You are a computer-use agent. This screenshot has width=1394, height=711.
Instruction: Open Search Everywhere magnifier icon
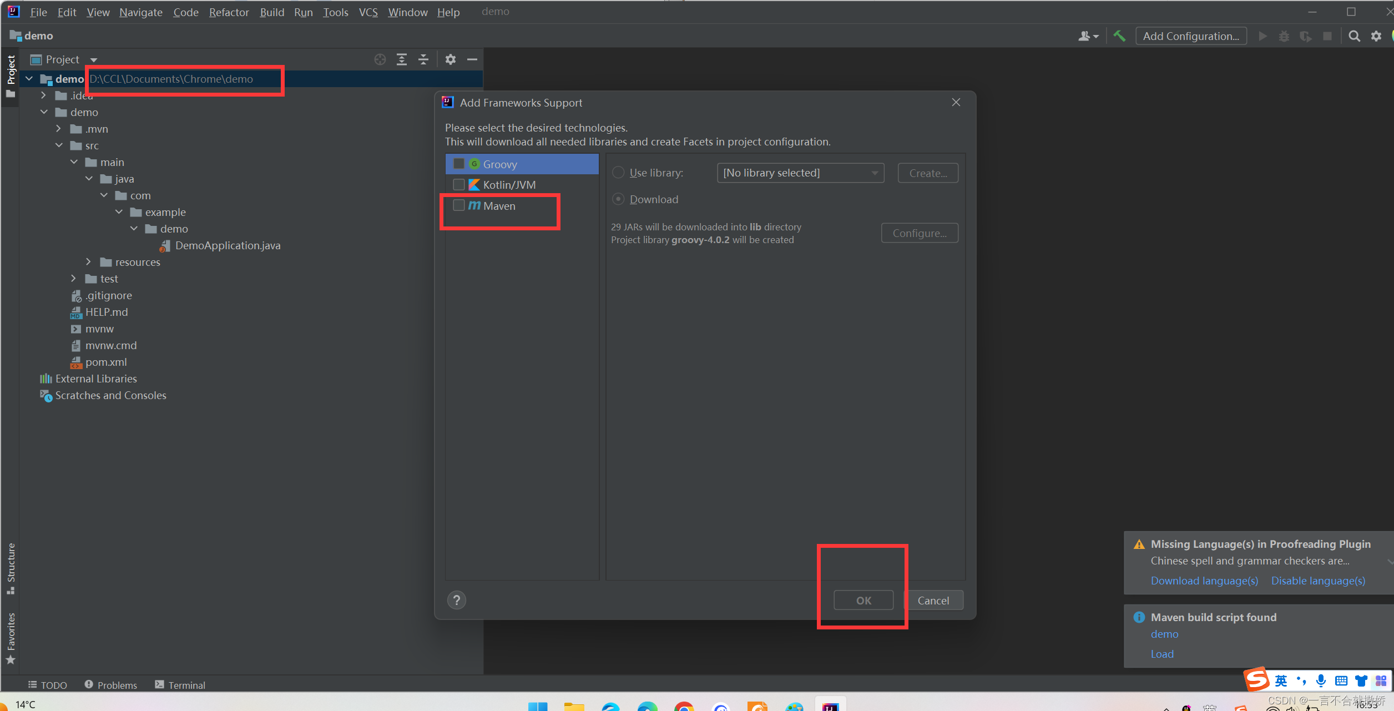1354,36
